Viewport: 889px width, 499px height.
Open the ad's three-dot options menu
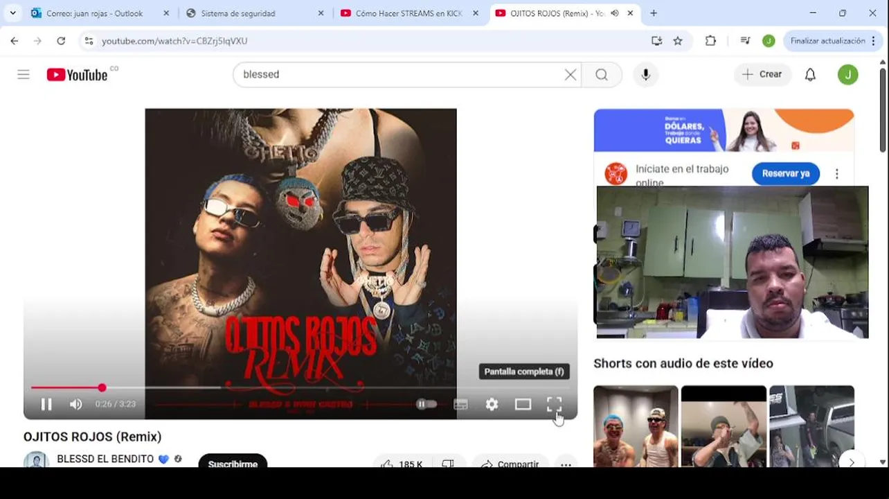(836, 173)
